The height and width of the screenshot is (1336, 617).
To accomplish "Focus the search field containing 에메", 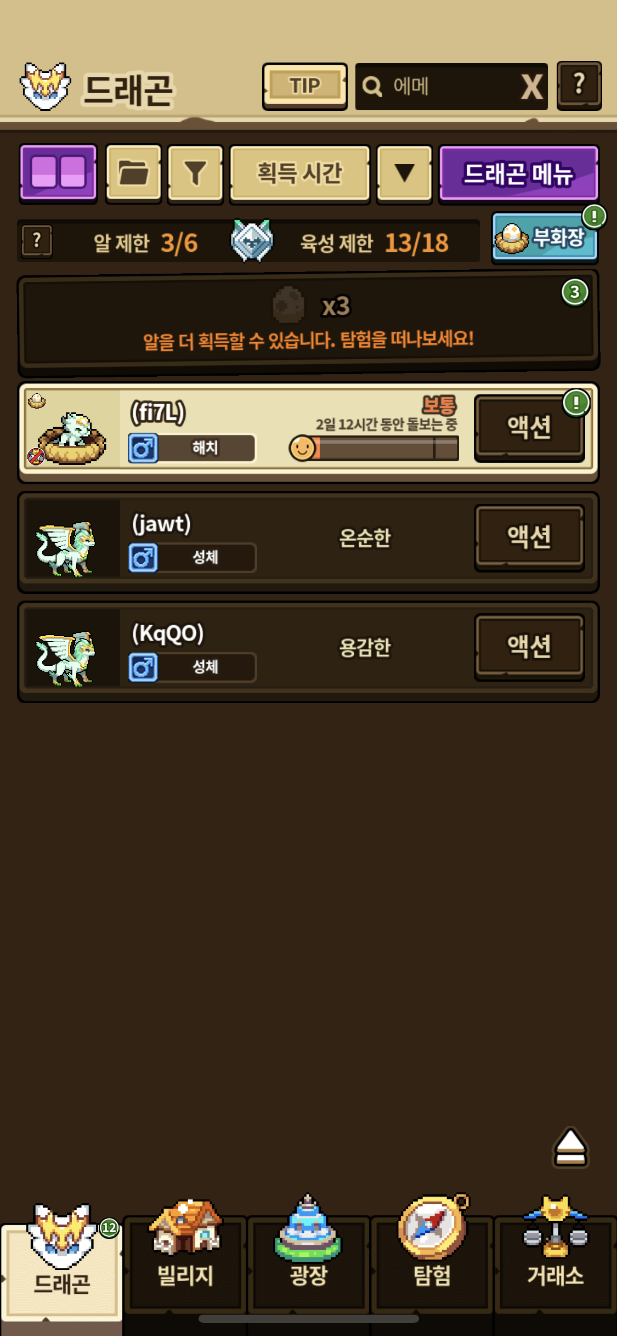I will (x=439, y=87).
